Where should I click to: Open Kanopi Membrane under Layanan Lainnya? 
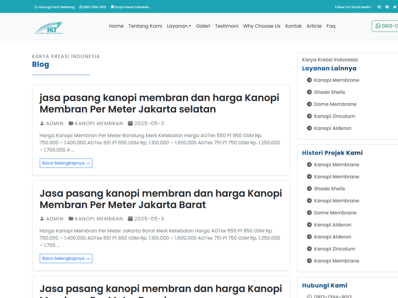[336, 80]
